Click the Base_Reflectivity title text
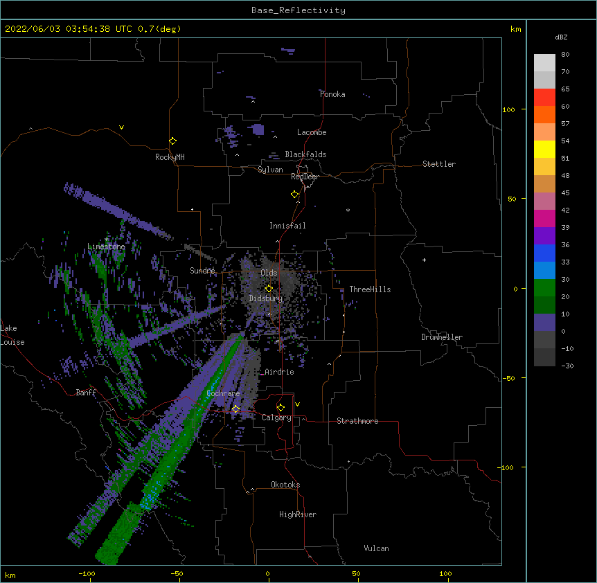This screenshot has width=597, height=583. pyautogui.click(x=298, y=10)
